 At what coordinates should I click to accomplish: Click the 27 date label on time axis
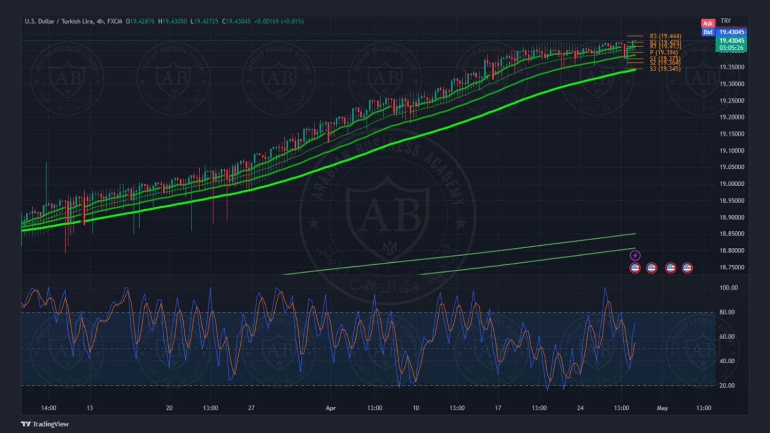252,408
